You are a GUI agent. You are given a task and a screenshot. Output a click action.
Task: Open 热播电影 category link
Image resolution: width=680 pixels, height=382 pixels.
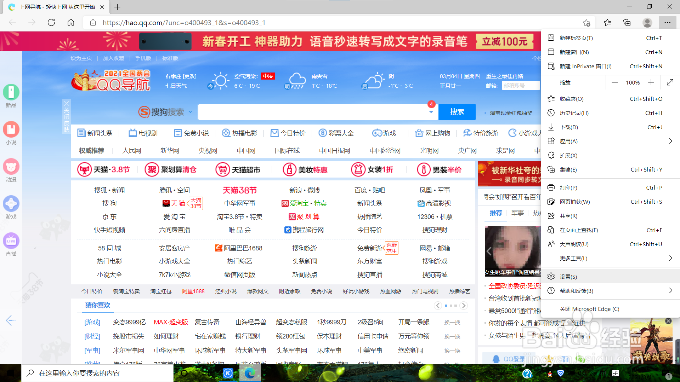pos(240,133)
